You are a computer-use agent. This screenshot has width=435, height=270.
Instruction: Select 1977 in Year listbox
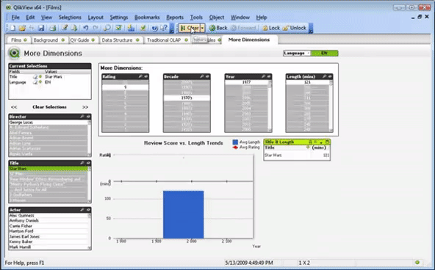[247, 82]
